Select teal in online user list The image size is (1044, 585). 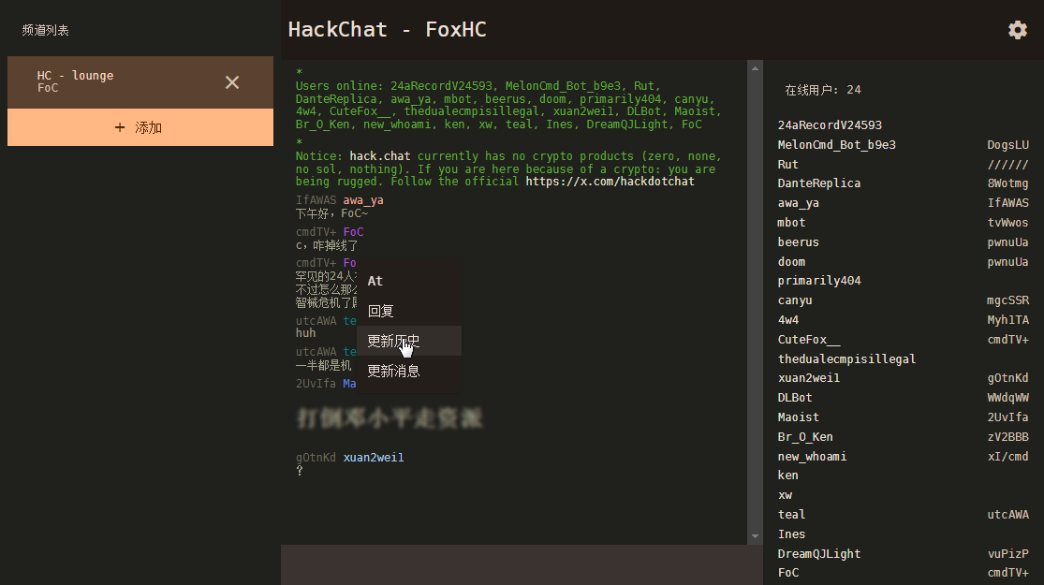[x=791, y=515]
